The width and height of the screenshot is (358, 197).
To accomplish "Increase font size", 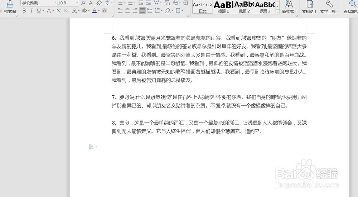I will pyautogui.click(x=83, y=3).
